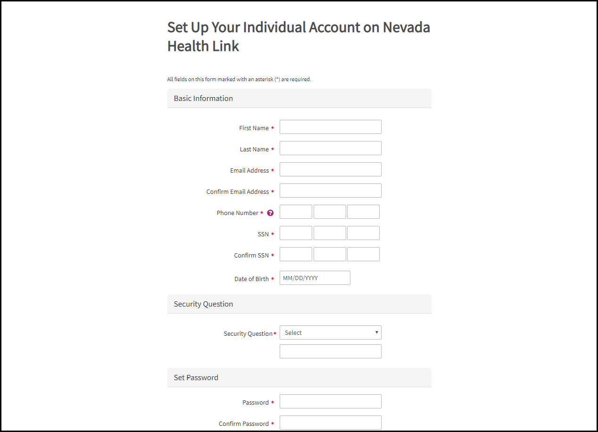Select the Date of Birth MM/DD/YYYY field

point(315,278)
